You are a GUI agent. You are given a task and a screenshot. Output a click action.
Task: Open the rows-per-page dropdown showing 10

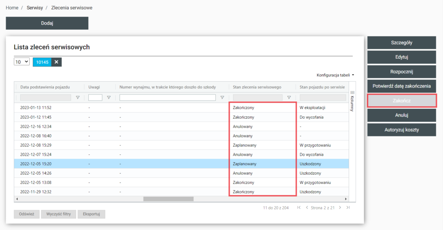(22, 62)
